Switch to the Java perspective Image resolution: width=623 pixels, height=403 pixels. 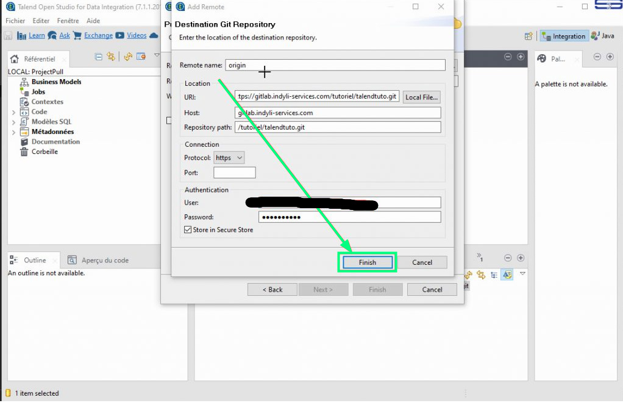[x=602, y=36]
